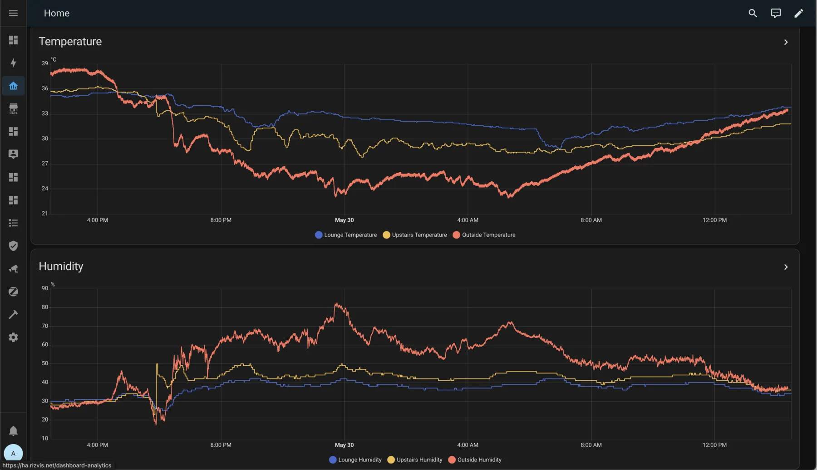
Task: Open the checklist to-do sidebar icon
Action: (13, 223)
